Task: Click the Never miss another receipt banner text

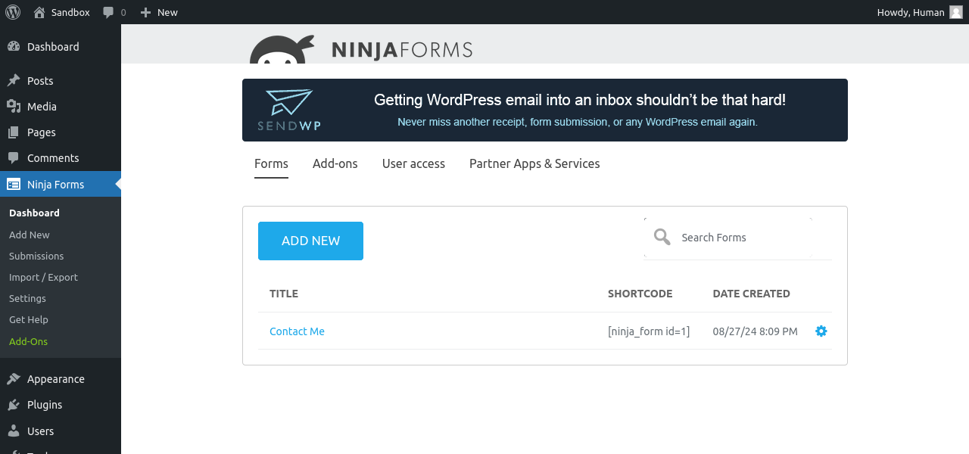Action: (x=578, y=121)
